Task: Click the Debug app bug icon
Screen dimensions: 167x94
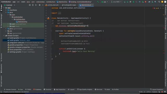Action: (x=133, y=2)
